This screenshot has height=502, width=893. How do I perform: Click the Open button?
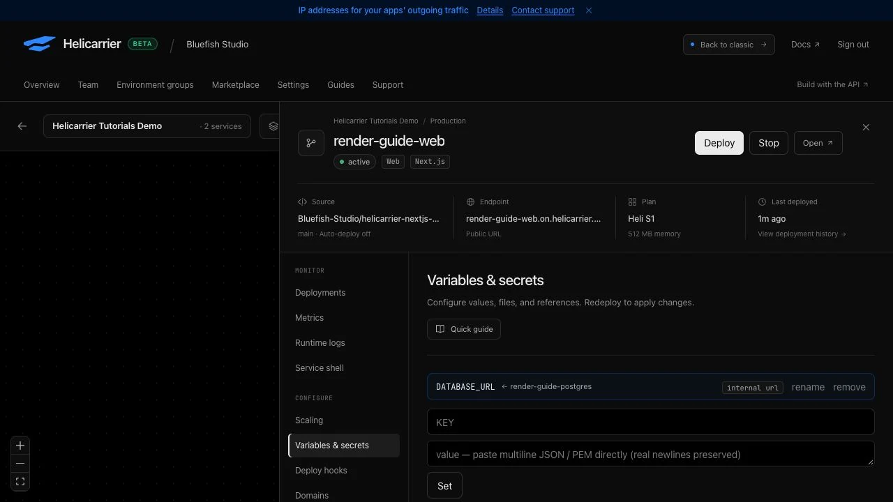[818, 143]
